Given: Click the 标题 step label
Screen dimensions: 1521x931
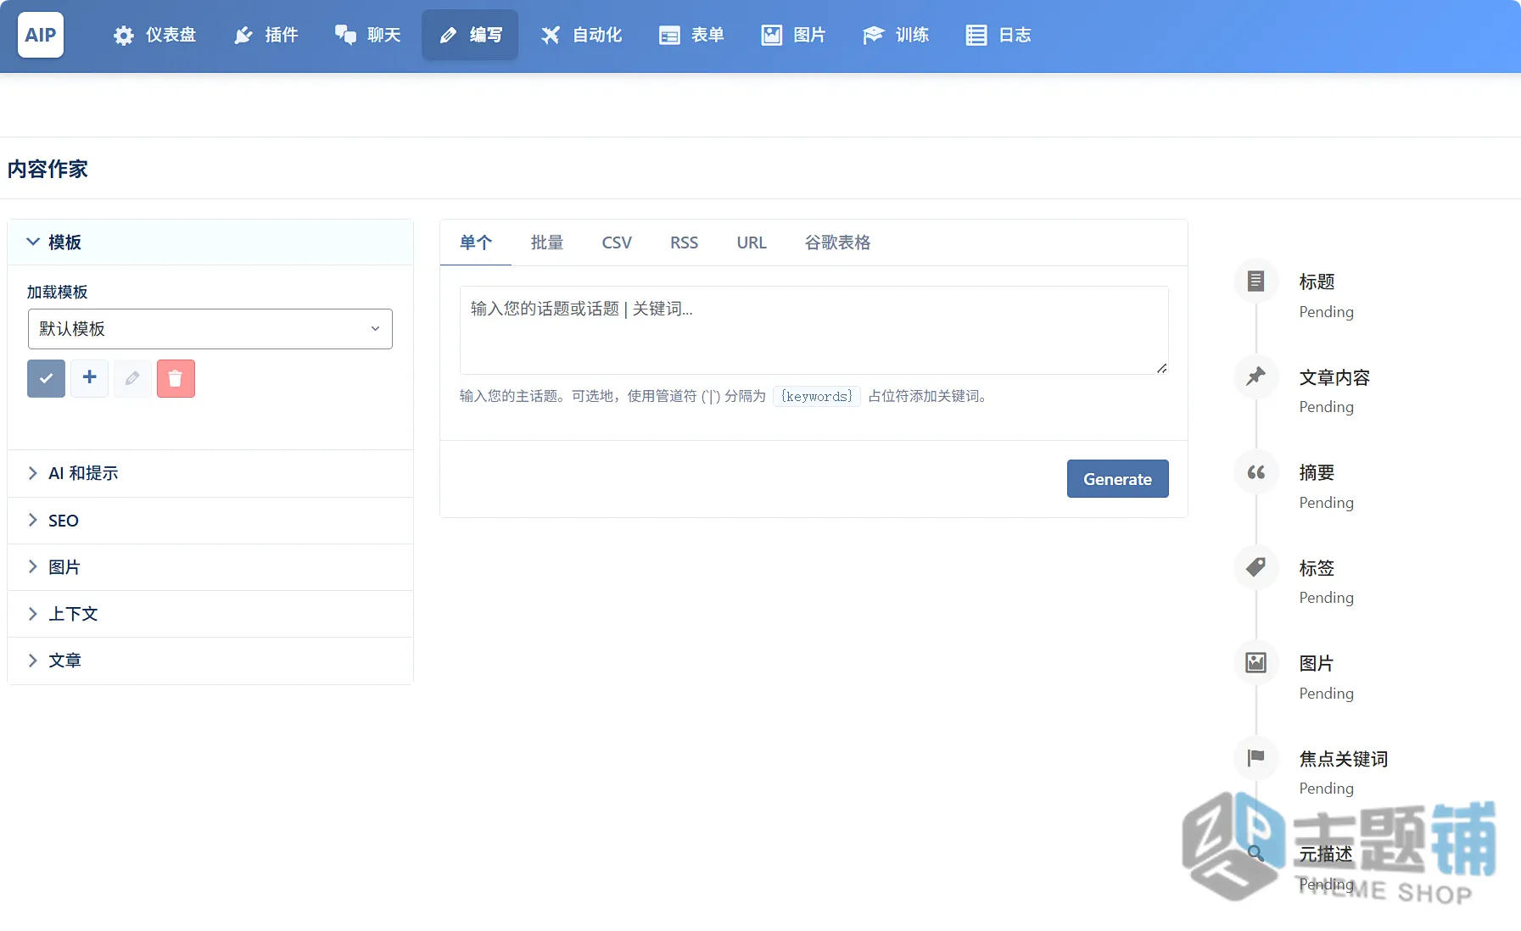Looking at the screenshot, I should 1317,282.
